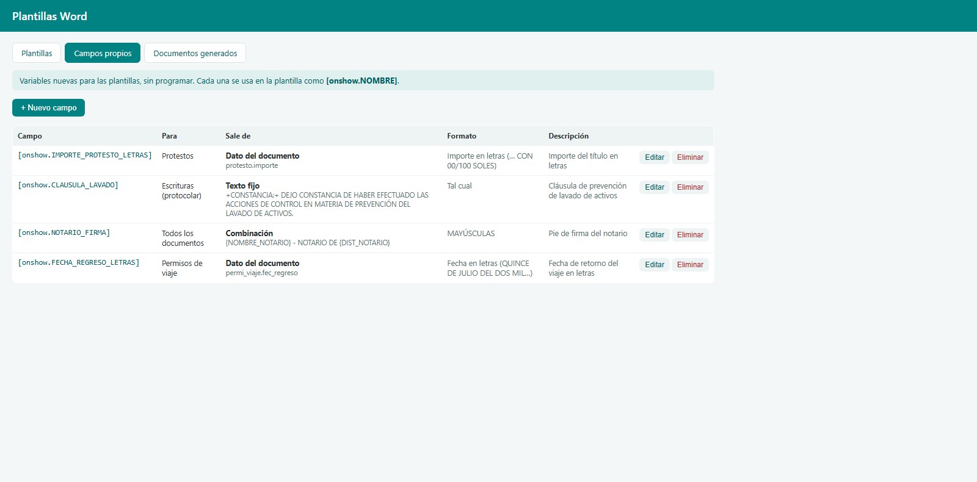Delete the IMPORTE_PROTESTO_LETRAS field
977x482 pixels.
coord(690,157)
